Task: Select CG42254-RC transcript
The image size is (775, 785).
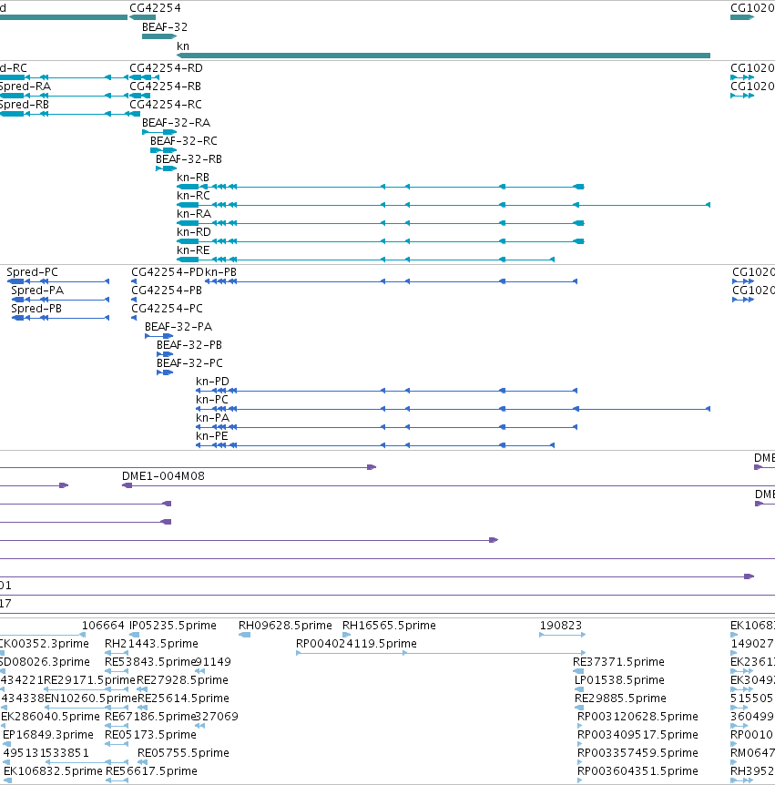Action: 135,114
